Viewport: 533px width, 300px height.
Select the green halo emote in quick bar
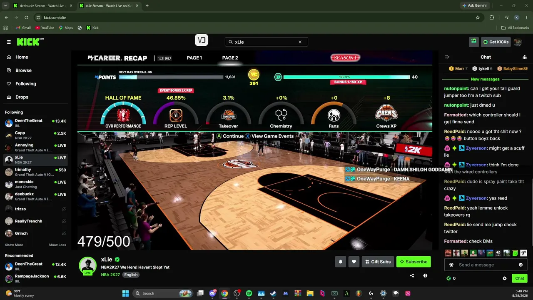[515, 253]
